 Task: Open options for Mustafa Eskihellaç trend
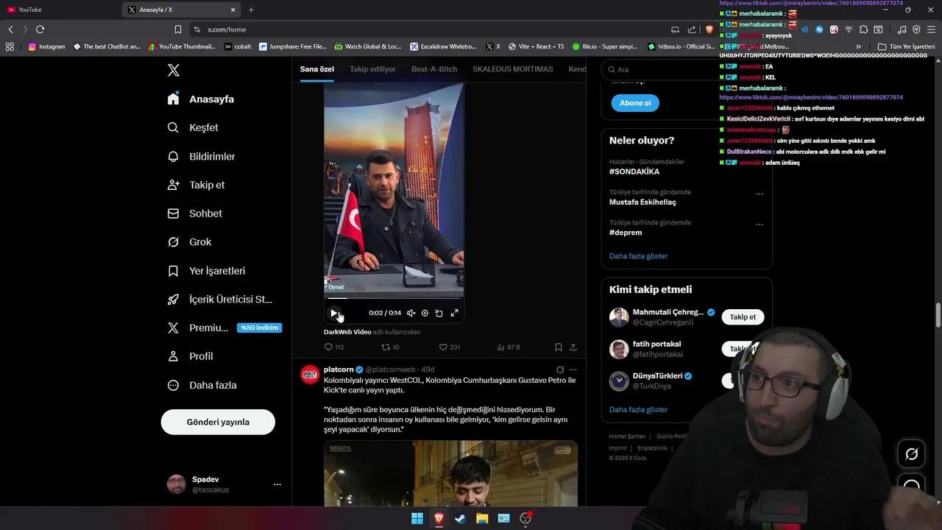coord(759,194)
